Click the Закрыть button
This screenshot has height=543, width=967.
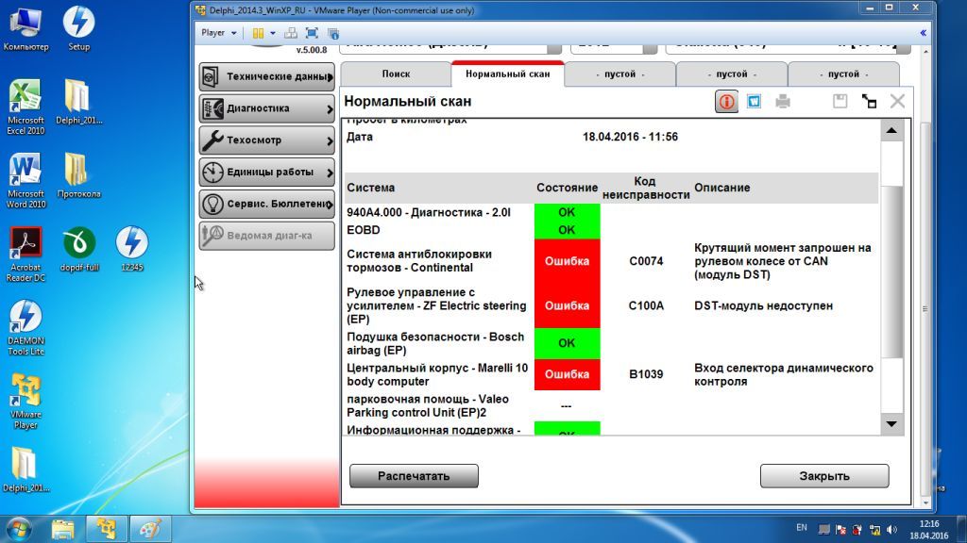tap(824, 476)
